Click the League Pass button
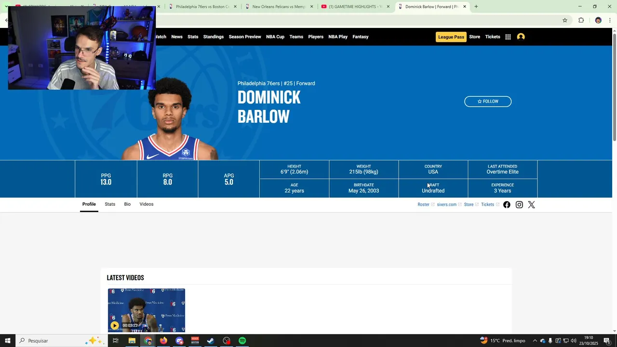The width and height of the screenshot is (617, 347). click(451, 37)
